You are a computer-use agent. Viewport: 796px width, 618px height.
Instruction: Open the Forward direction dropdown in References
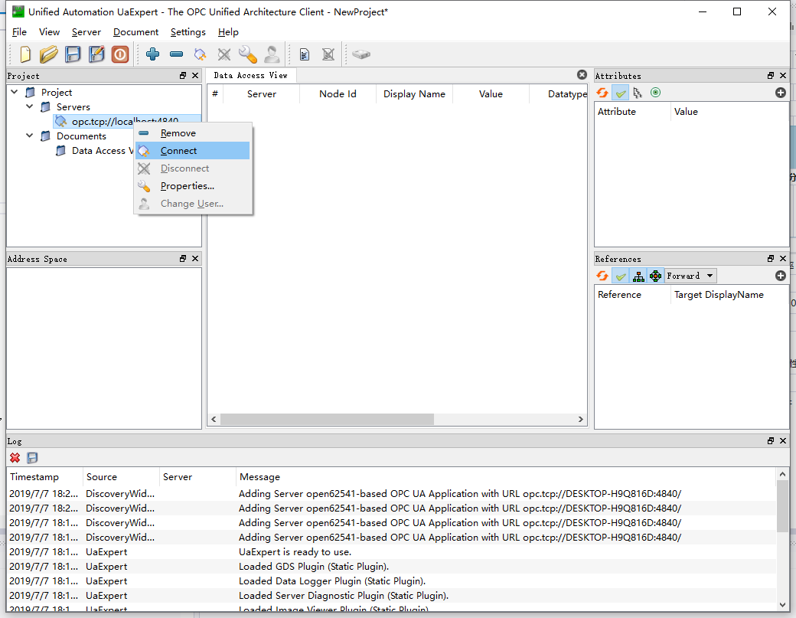click(690, 276)
